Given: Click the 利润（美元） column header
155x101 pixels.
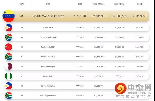Looking at the screenshot, I should (119, 4).
